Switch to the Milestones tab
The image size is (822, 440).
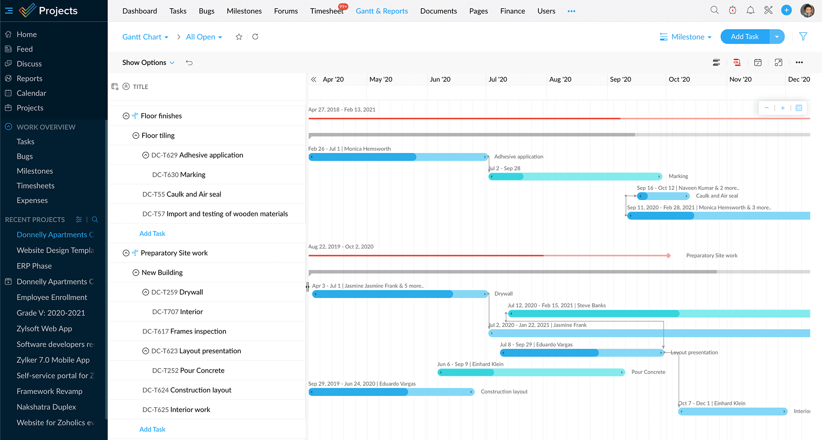point(244,11)
